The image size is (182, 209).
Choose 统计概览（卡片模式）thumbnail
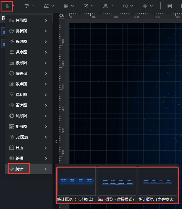point(76,181)
